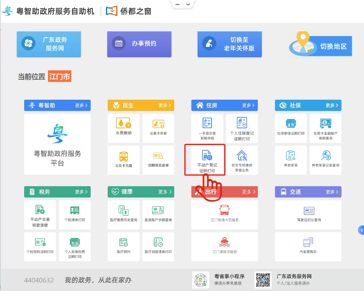Image resolution: width=364 pixels, height=291 pixels.
Task: Click the 粤省事小程序 QR code
Action: 200,280
